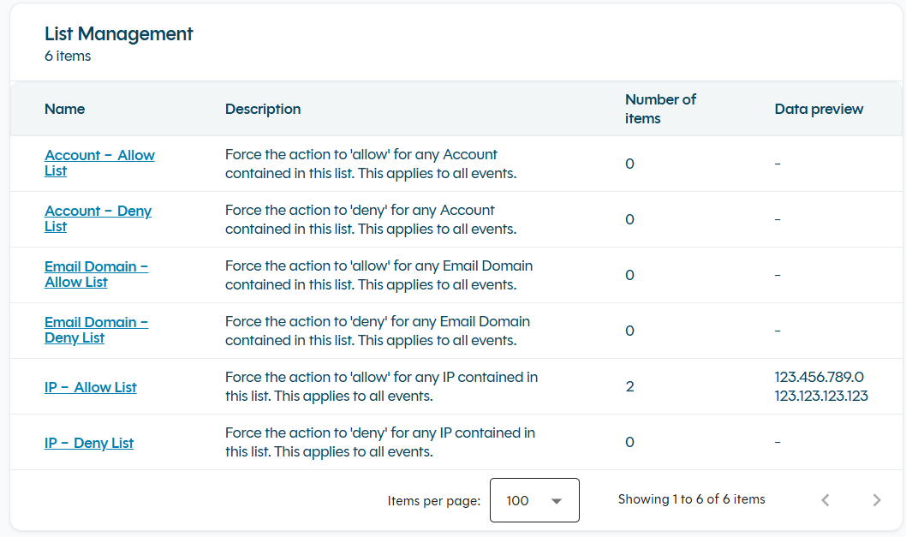Click the IP Deny List description text
The width and height of the screenshot is (906, 537).
coord(380,442)
